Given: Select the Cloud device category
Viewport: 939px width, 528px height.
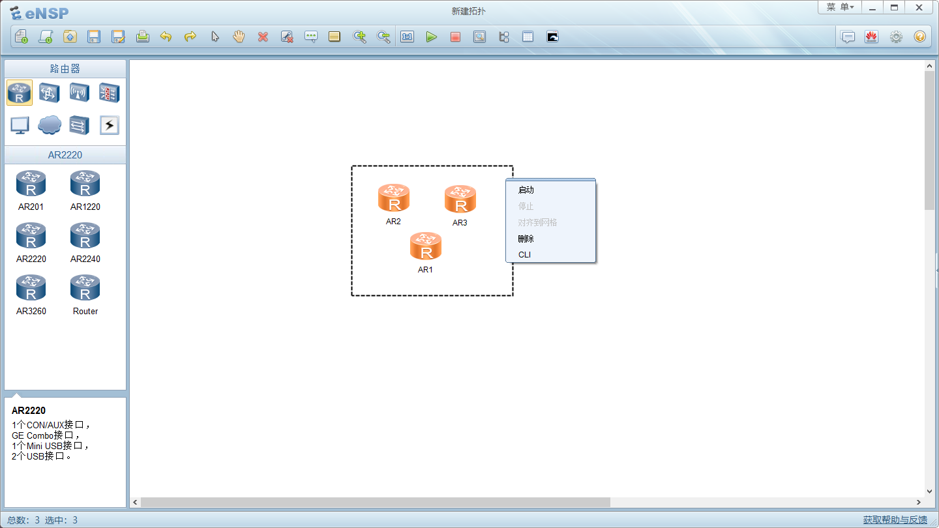Looking at the screenshot, I should point(50,125).
